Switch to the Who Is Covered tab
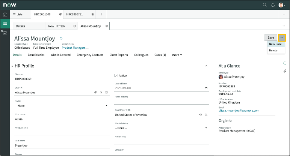The width and height of the screenshot is (290, 156). [x=60, y=55]
